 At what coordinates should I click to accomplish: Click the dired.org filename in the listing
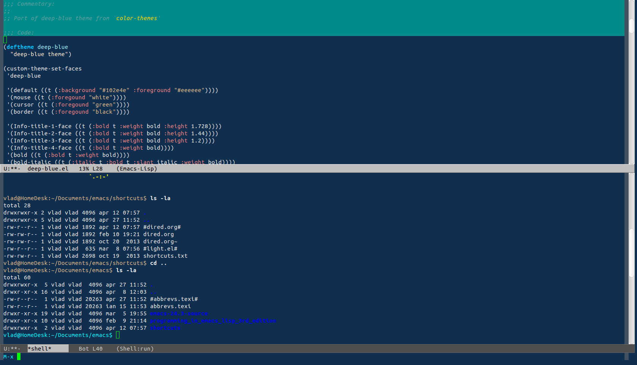(x=158, y=234)
